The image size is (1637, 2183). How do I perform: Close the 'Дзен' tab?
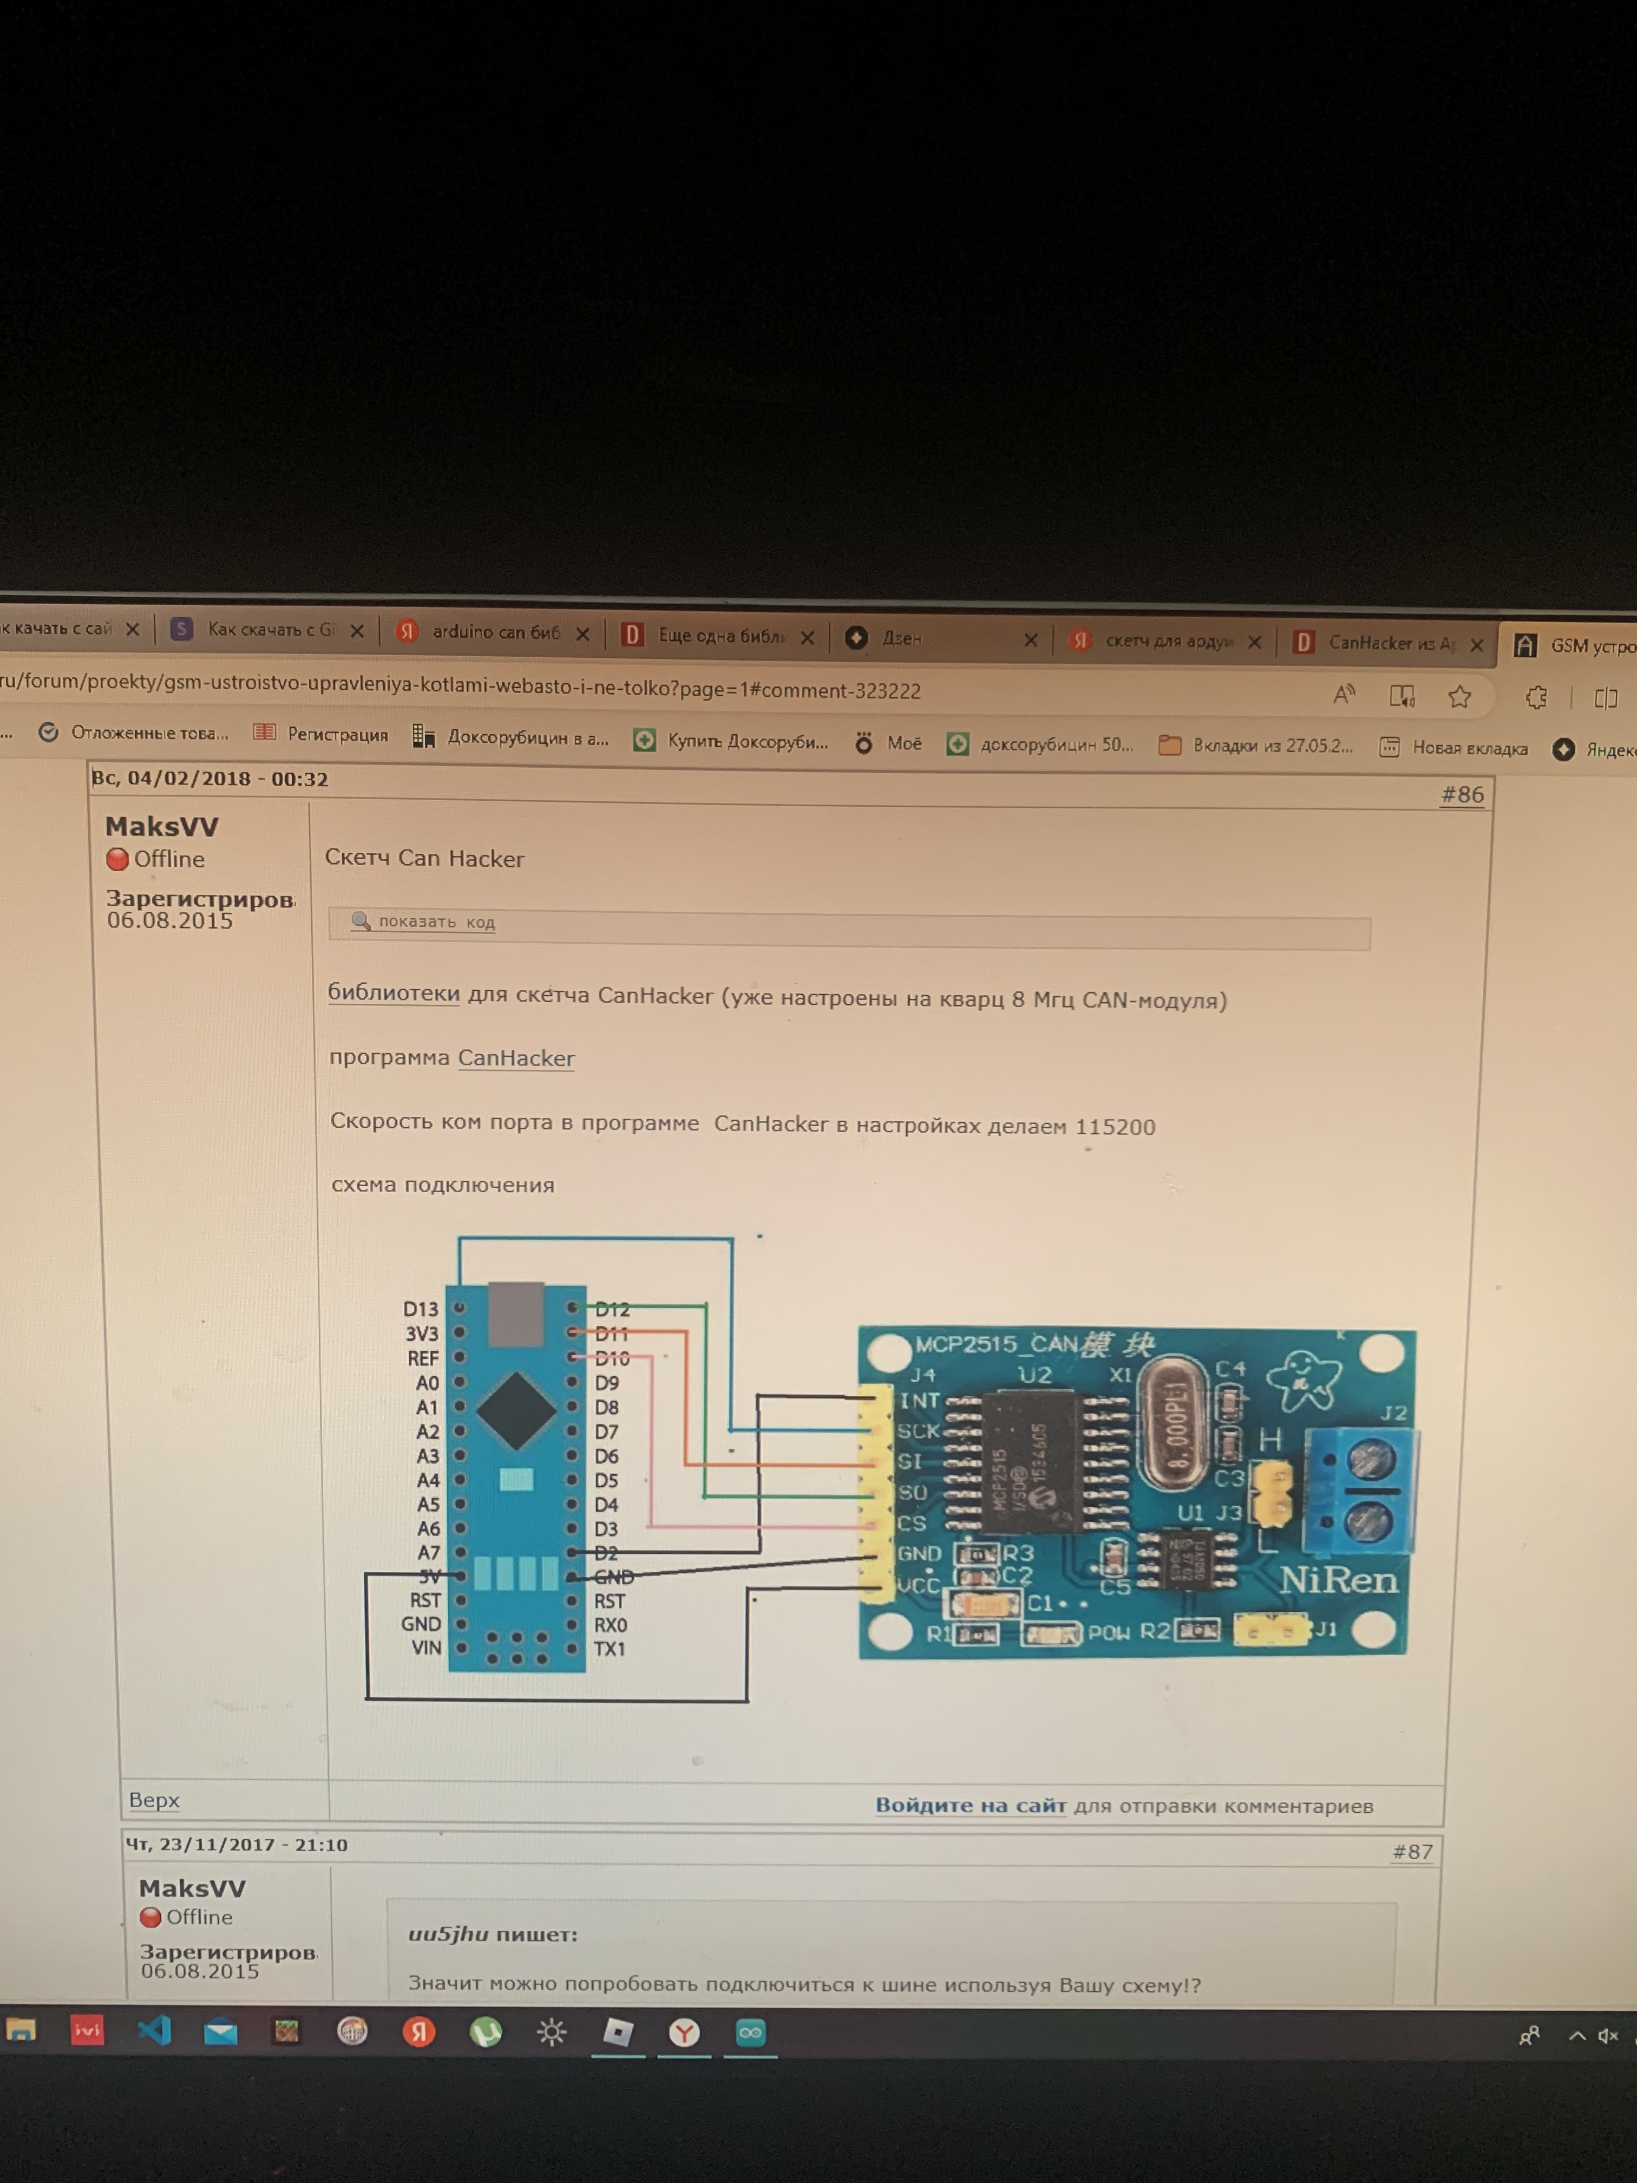(1031, 639)
